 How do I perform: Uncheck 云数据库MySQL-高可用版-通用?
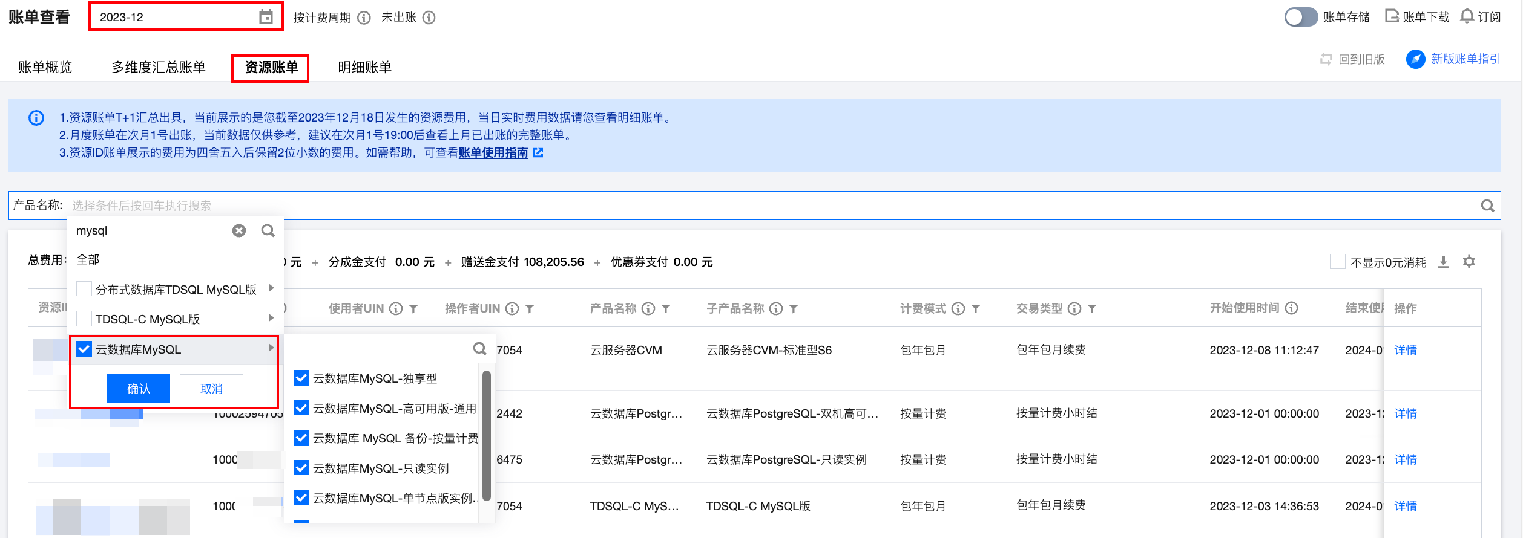pos(301,408)
